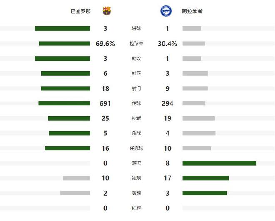This screenshot has height=221, width=275.
Task: Select the 阿拉维斯 team name
Action: (191, 12)
